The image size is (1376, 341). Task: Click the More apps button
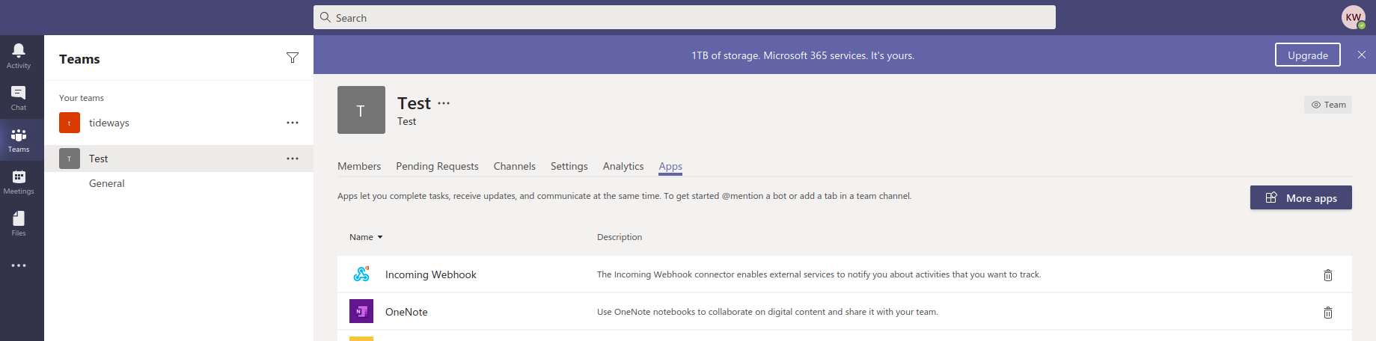1301,197
